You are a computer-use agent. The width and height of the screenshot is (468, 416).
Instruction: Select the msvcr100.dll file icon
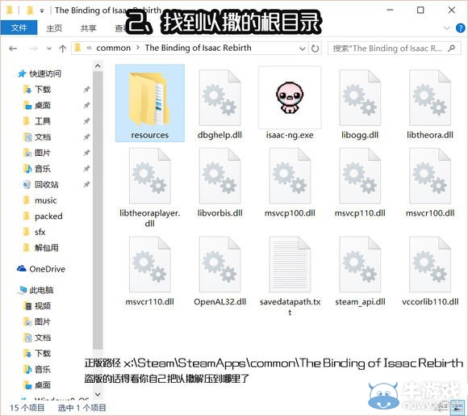click(x=430, y=176)
